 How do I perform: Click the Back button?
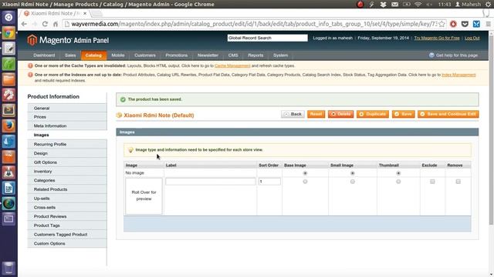click(x=293, y=115)
